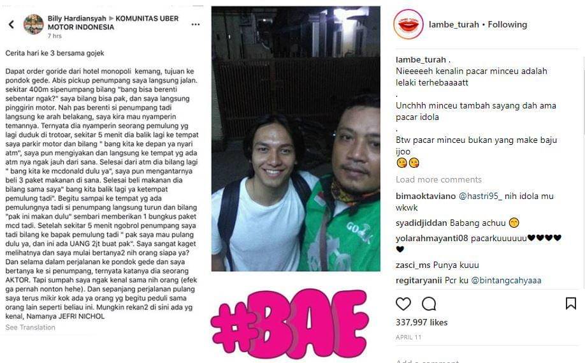Open the selfie photo of two men
585x363 pixels.
(296, 138)
